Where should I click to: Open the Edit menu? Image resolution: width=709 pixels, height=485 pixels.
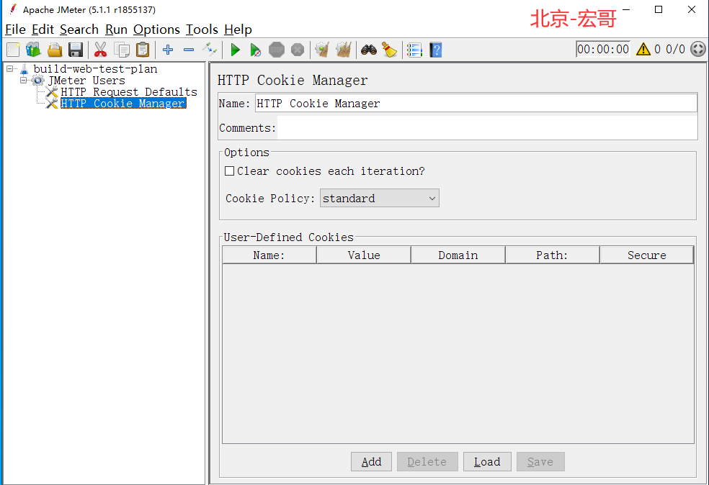pos(43,30)
